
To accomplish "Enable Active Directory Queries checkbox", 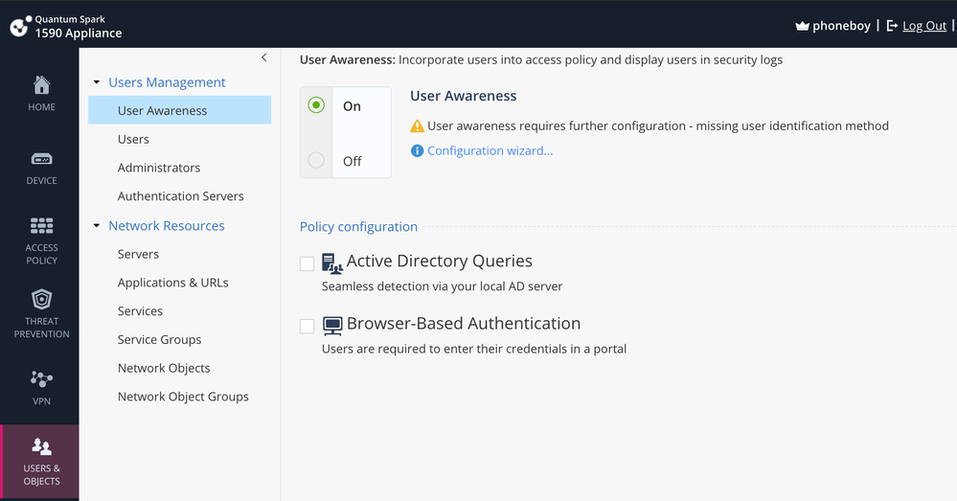I will (x=307, y=263).
